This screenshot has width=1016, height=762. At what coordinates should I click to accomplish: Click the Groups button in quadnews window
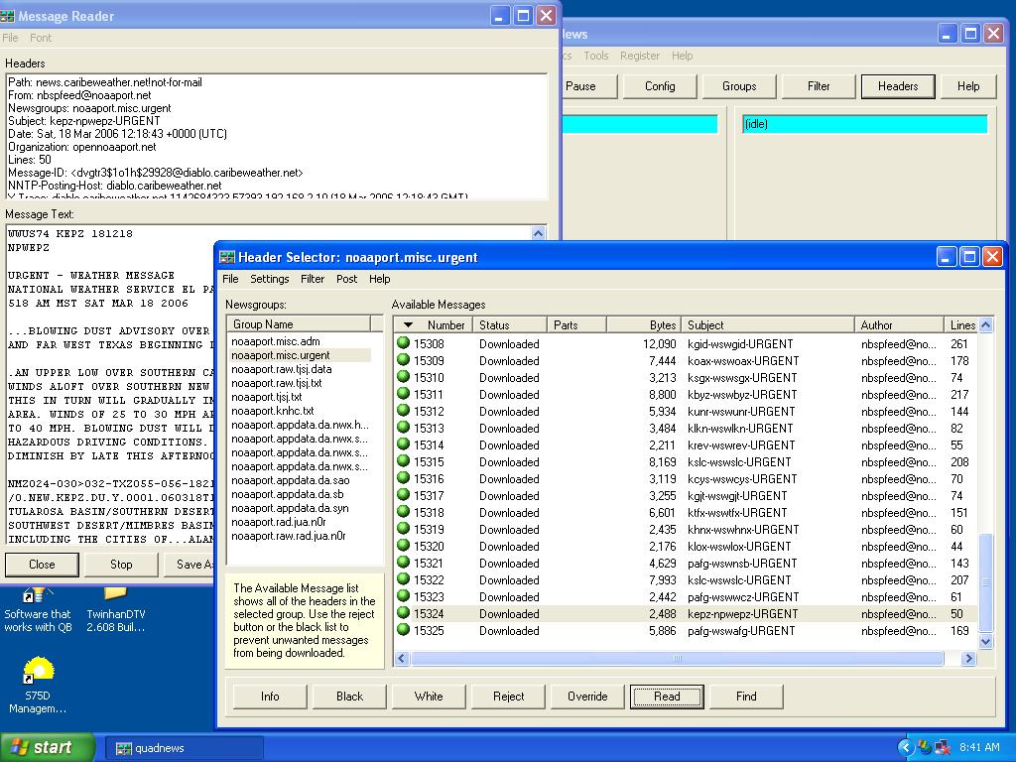(x=739, y=86)
